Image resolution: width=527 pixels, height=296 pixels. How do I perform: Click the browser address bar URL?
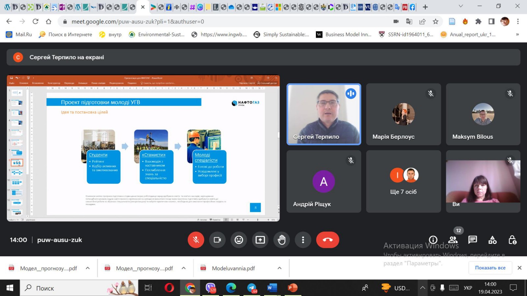click(138, 21)
